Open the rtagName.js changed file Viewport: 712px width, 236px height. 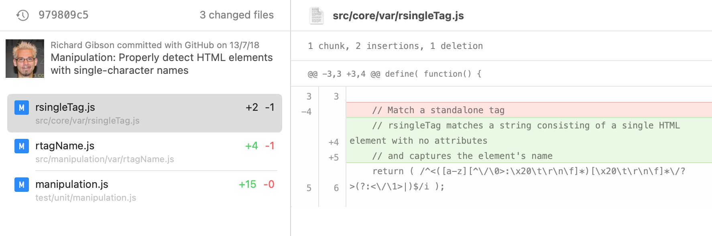(x=144, y=152)
